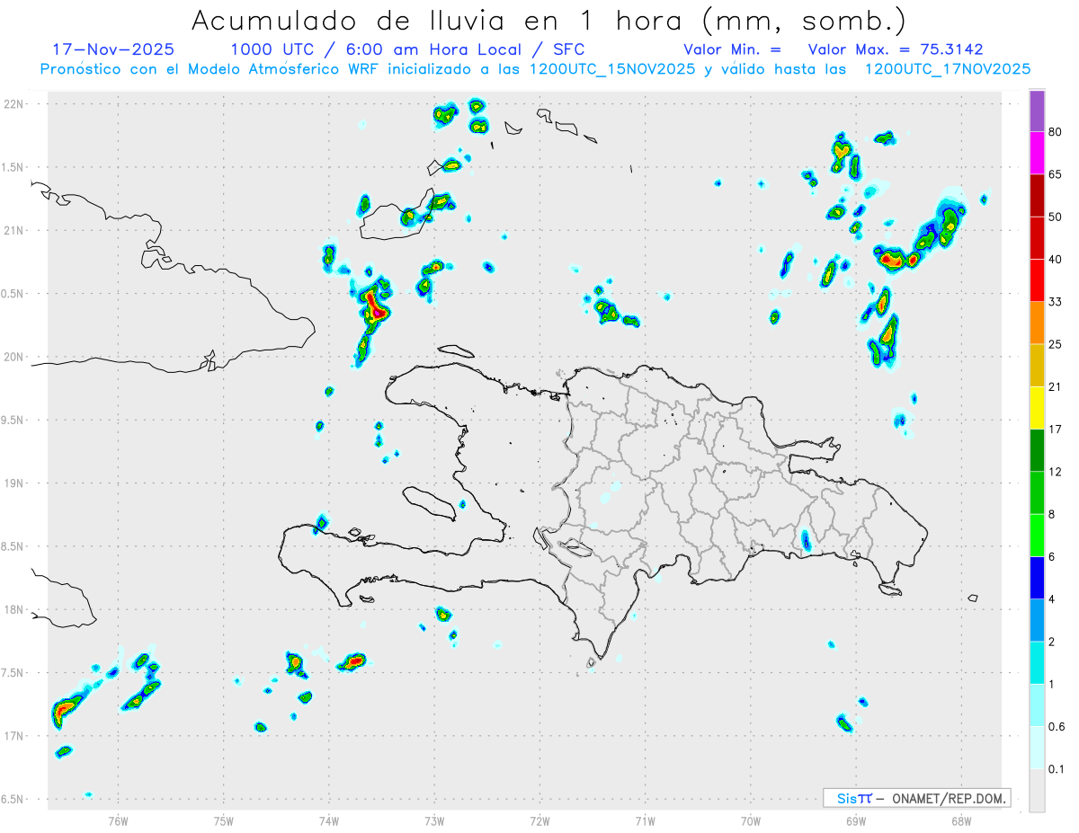Image resolution: width=1079 pixels, height=833 pixels.
Task: Select the '19N' latitude label
Action: point(15,483)
